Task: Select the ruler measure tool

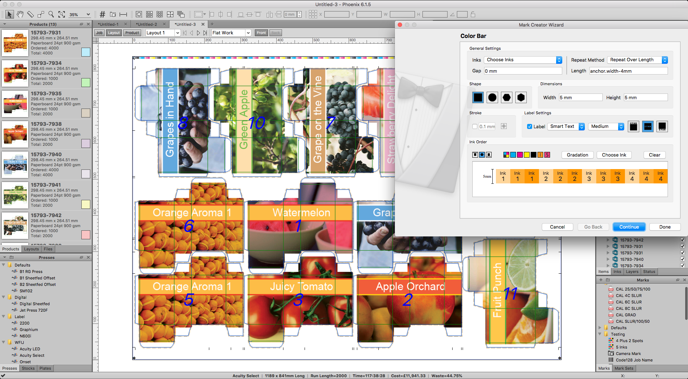Action: (x=30, y=14)
